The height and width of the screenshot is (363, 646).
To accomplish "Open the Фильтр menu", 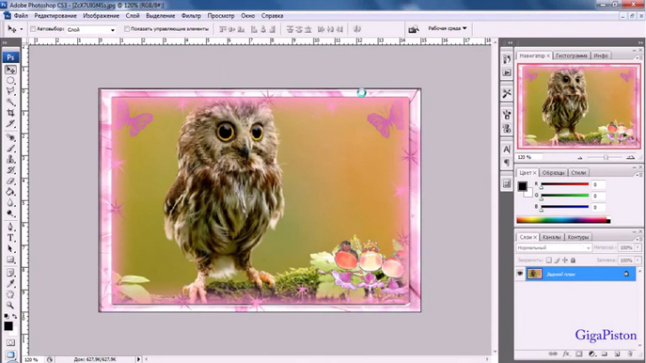I will point(190,16).
